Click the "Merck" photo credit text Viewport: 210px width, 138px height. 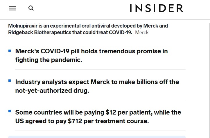click(x=142, y=33)
